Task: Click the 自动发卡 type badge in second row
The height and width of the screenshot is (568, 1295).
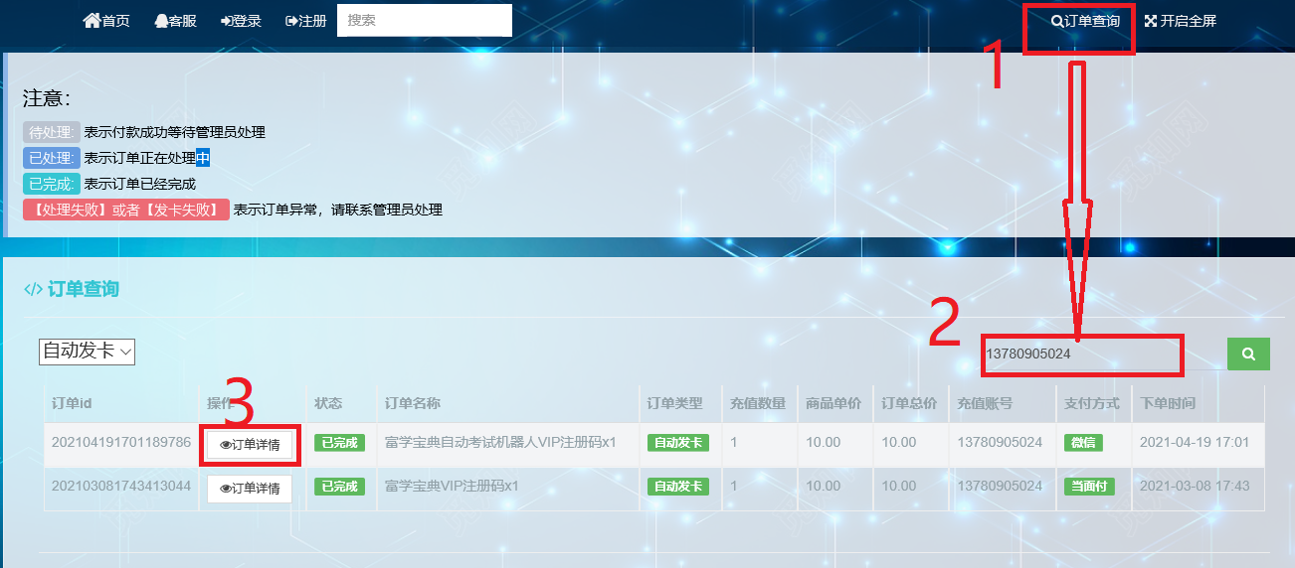Action: (677, 487)
